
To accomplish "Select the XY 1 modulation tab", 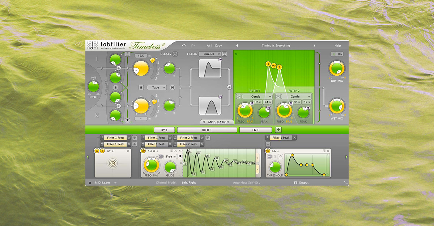I will click(165, 130).
